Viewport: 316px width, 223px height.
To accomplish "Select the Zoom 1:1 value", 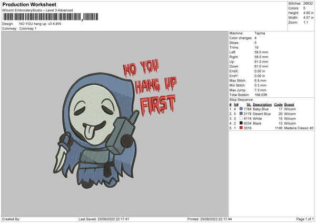I will (x=305, y=22).
